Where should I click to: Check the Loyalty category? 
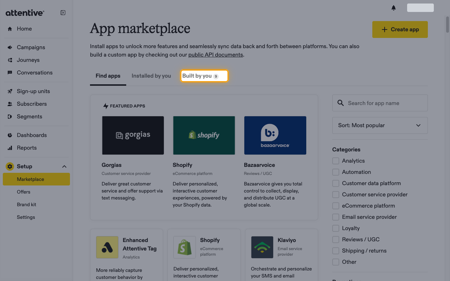coord(336,228)
